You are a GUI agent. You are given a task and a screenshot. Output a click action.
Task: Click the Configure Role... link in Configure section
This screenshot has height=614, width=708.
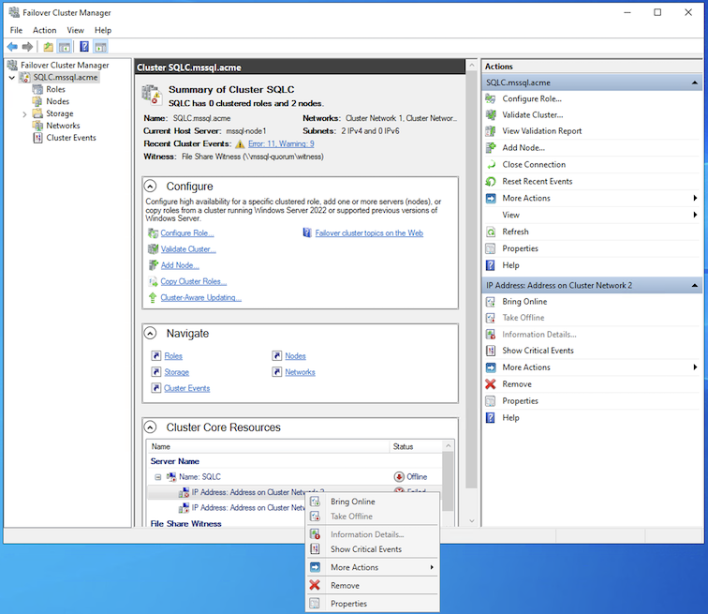pyautogui.click(x=187, y=233)
